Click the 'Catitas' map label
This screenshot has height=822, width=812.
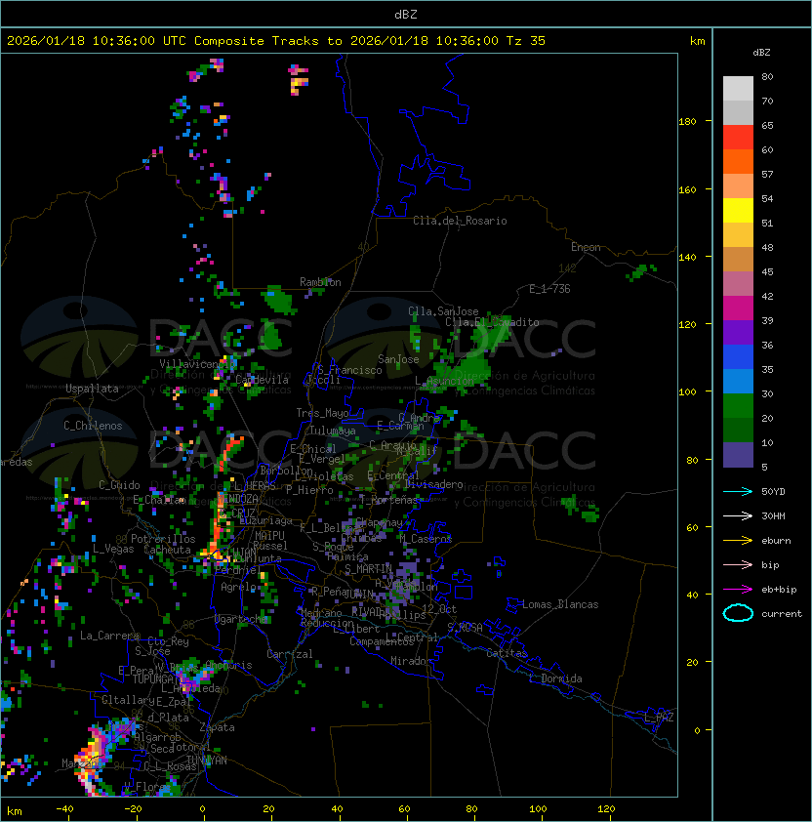(x=507, y=653)
